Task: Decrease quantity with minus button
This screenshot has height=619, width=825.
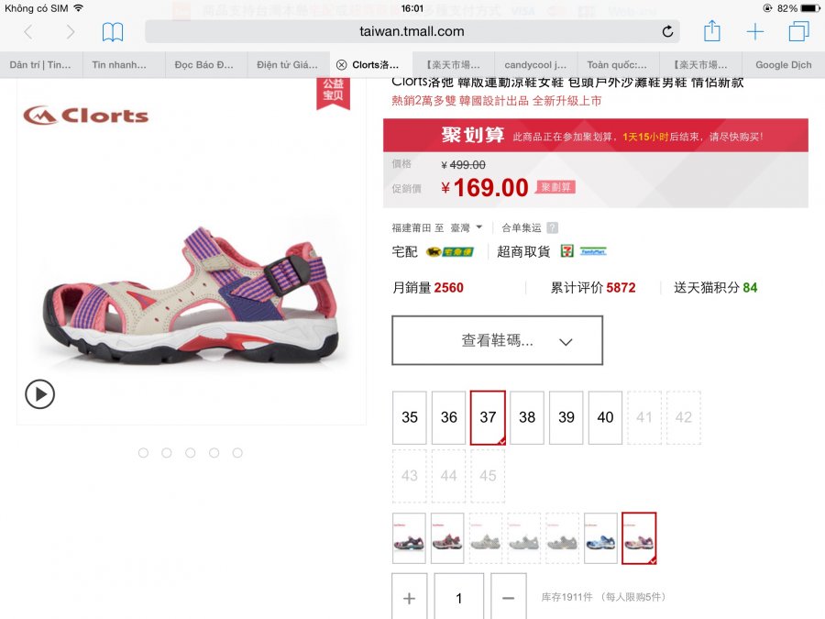Action: (x=508, y=598)
